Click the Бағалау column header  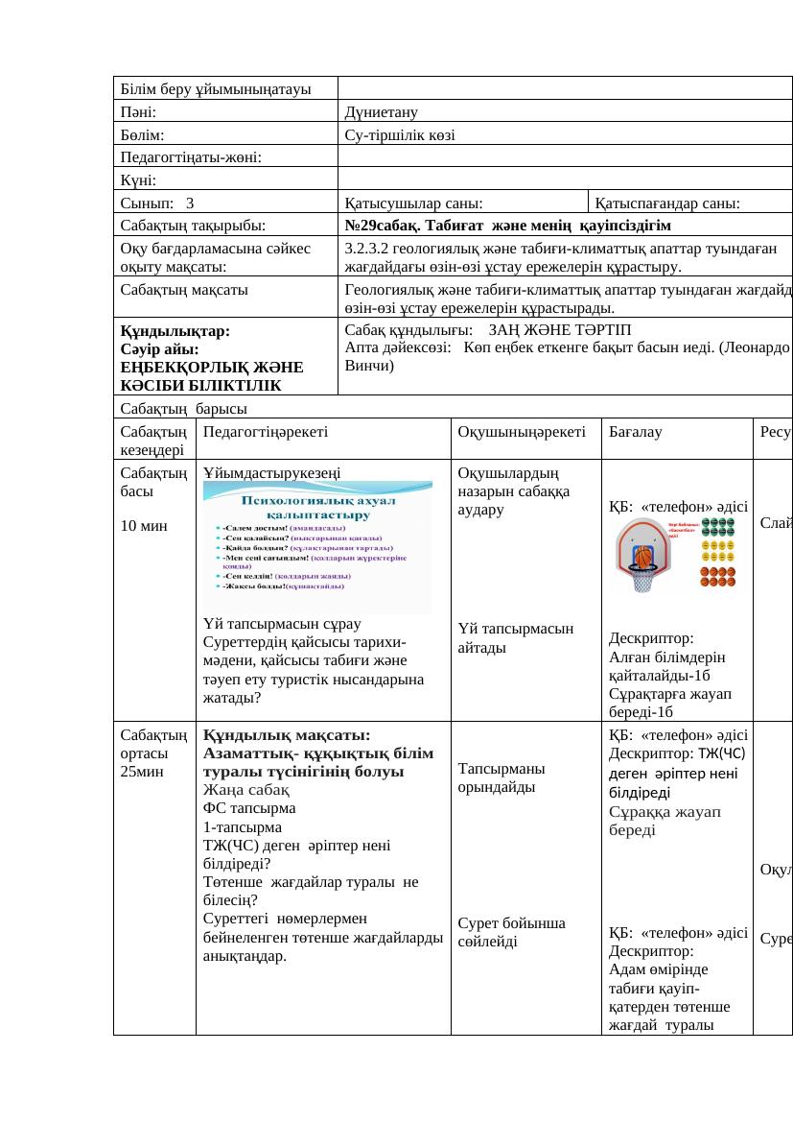pyautogui.click(x=629, y=433)
